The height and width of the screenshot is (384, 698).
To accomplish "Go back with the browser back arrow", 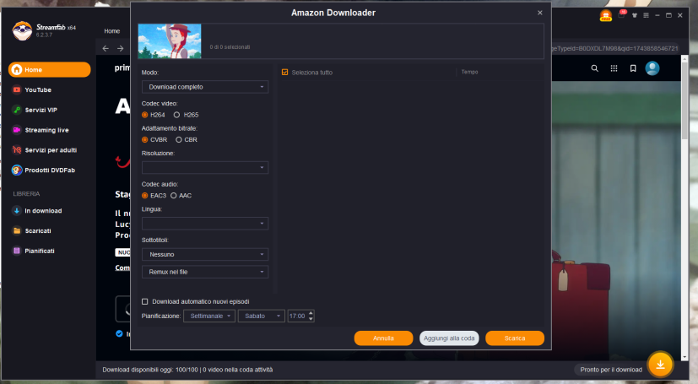I will pos(106,48).
